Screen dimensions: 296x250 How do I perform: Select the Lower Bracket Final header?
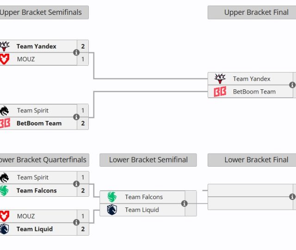click(256, 160)
